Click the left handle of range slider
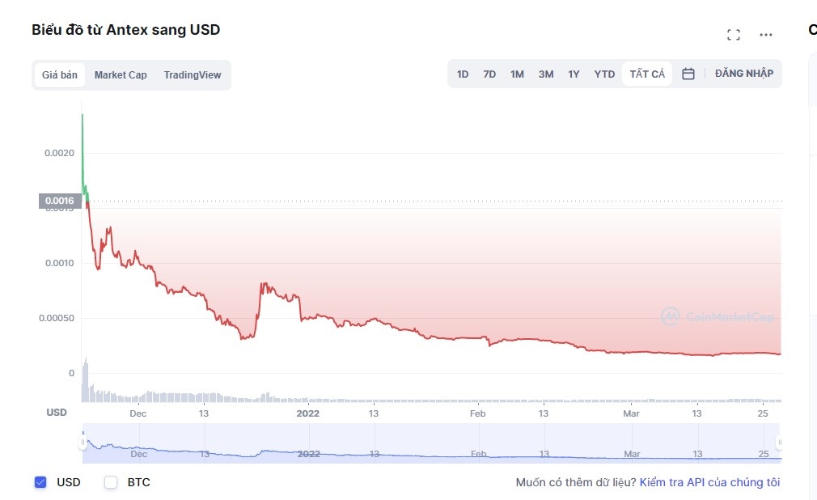Image resolution: width=817 pixels, height=500 pixels. point(83,443)
